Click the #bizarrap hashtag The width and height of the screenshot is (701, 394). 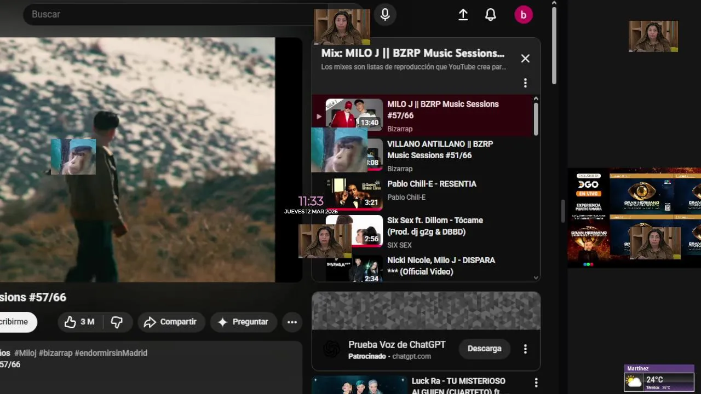(x=55, y=354)
